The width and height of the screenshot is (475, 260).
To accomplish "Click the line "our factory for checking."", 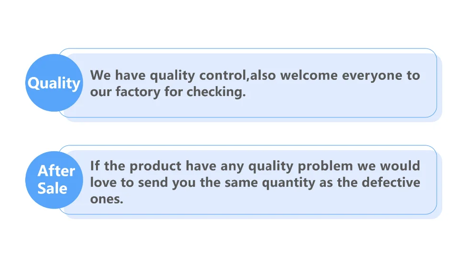I will pyautogui.click(x=168, y=92).
